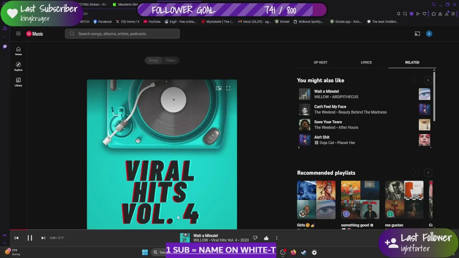The height and width of the screenshot is (258, 459).
Task: Open the 'something good' playlist cover
Action: (x=360, y=200)
